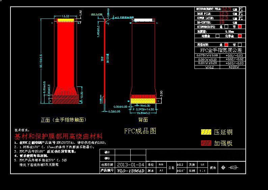268x190 pixels.
Task: Click the 设计 cell in title block
Action: [107, 152]
